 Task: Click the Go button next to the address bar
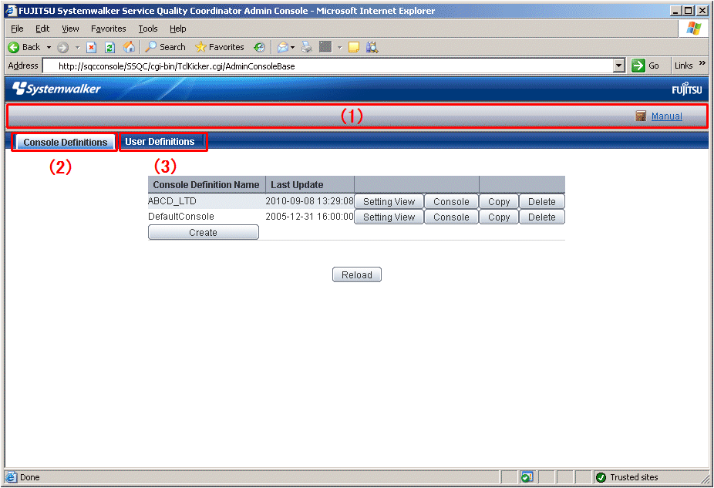(x=645, y=66)
